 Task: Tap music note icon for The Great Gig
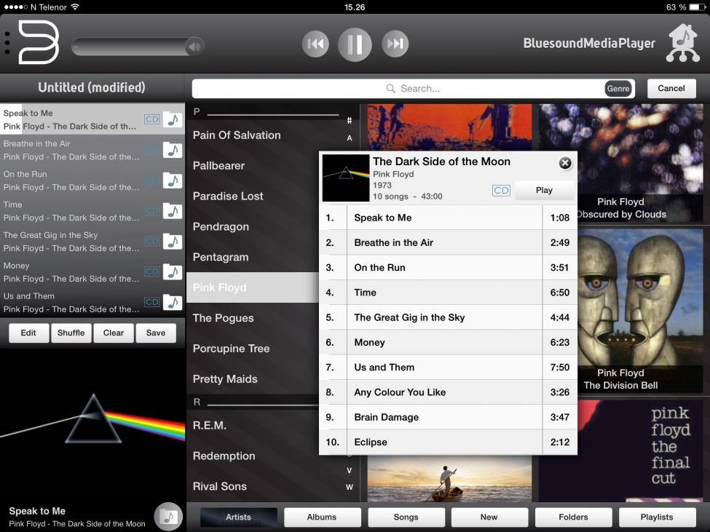(x=173, y=242)
